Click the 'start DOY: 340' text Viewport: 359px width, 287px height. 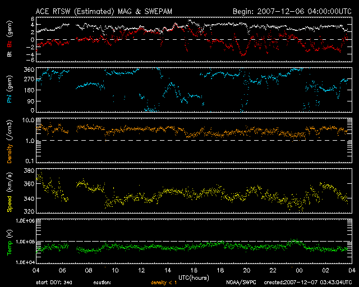[54, 283]
